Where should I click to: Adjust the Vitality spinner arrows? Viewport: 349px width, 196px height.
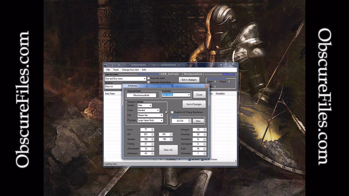pyautogui.click(x=152, y=144)
